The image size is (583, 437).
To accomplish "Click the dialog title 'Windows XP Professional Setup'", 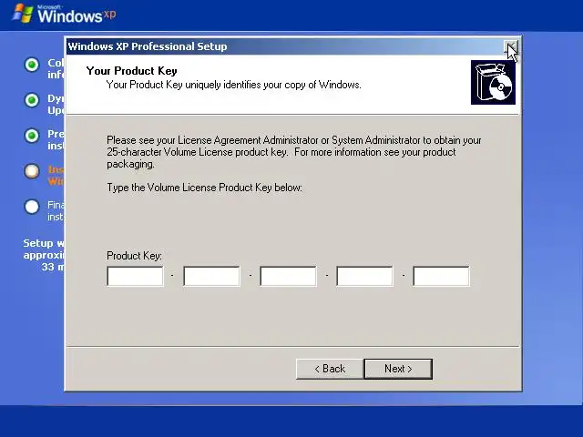I will coord(148,46).
